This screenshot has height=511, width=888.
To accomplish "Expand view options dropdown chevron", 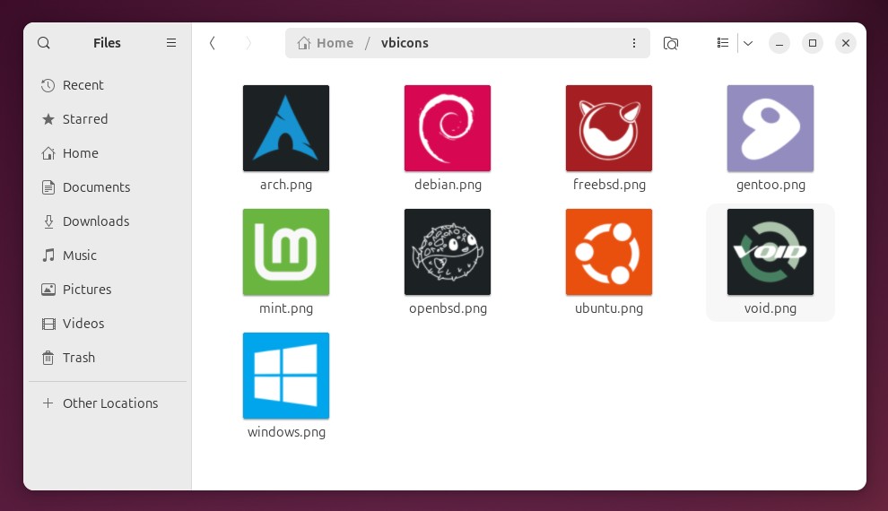I will pos(748,43).
